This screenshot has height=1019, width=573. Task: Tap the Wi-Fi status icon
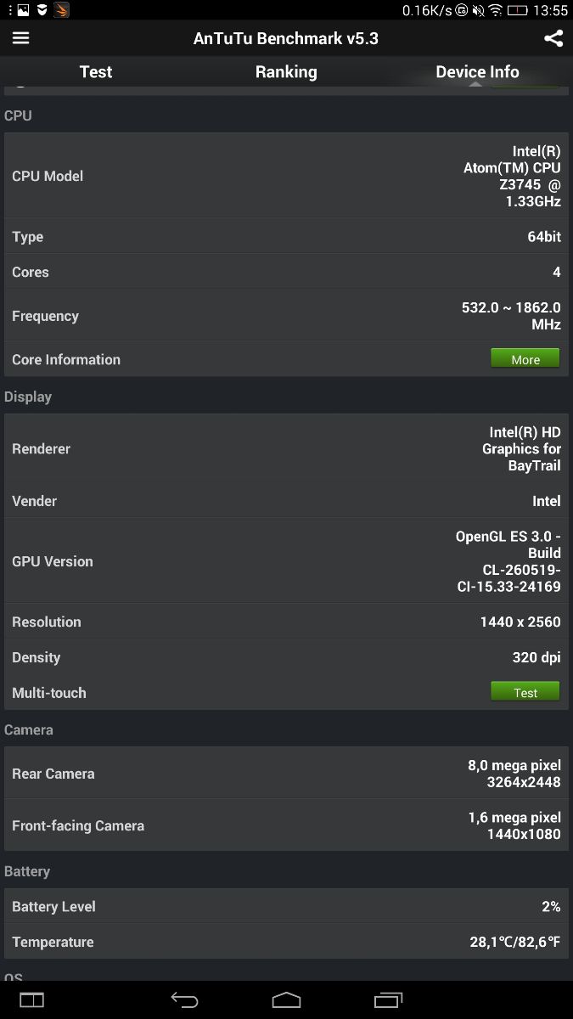pyautogui.click(x=495, y=11)
